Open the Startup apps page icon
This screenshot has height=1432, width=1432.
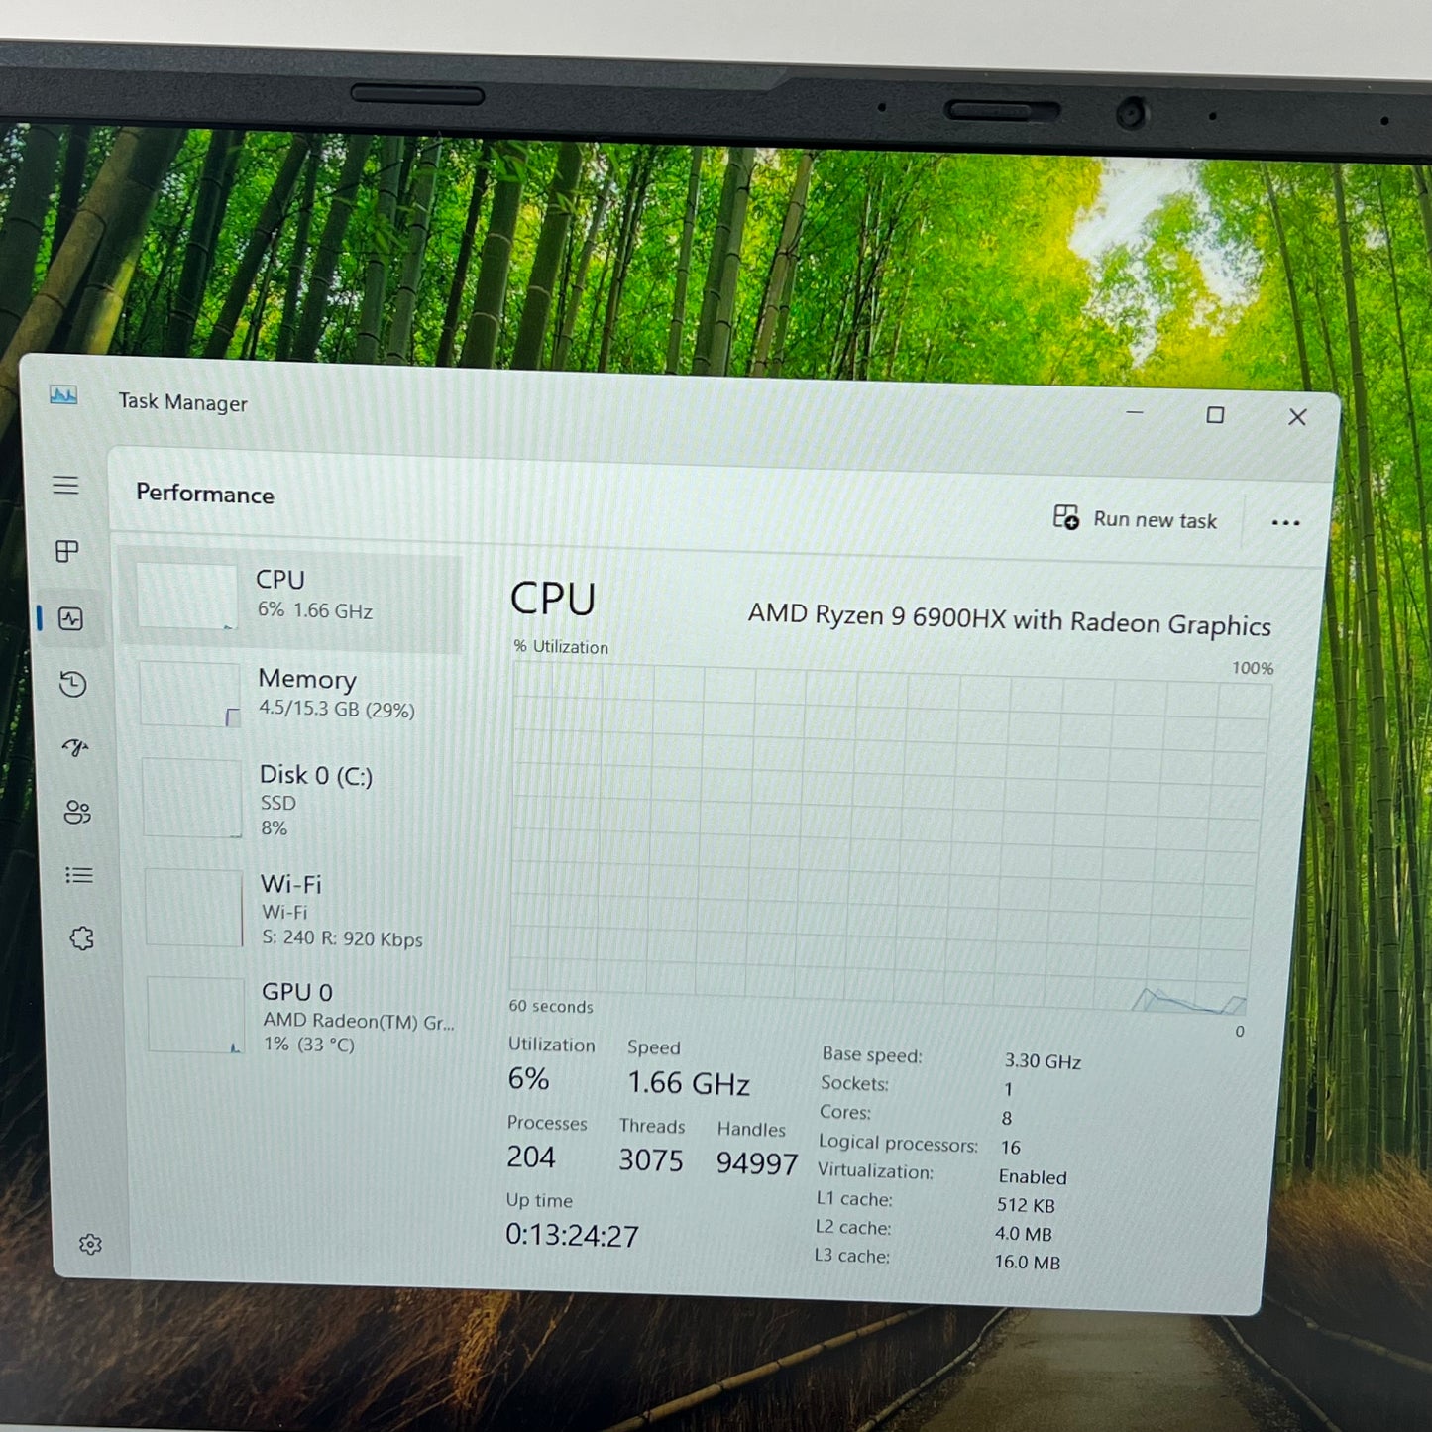tap(75, 748)
